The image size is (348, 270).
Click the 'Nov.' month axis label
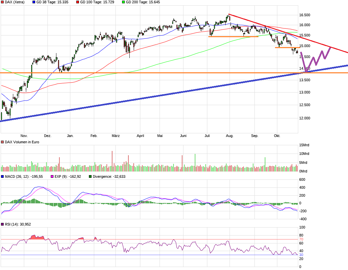click(24, 136)
